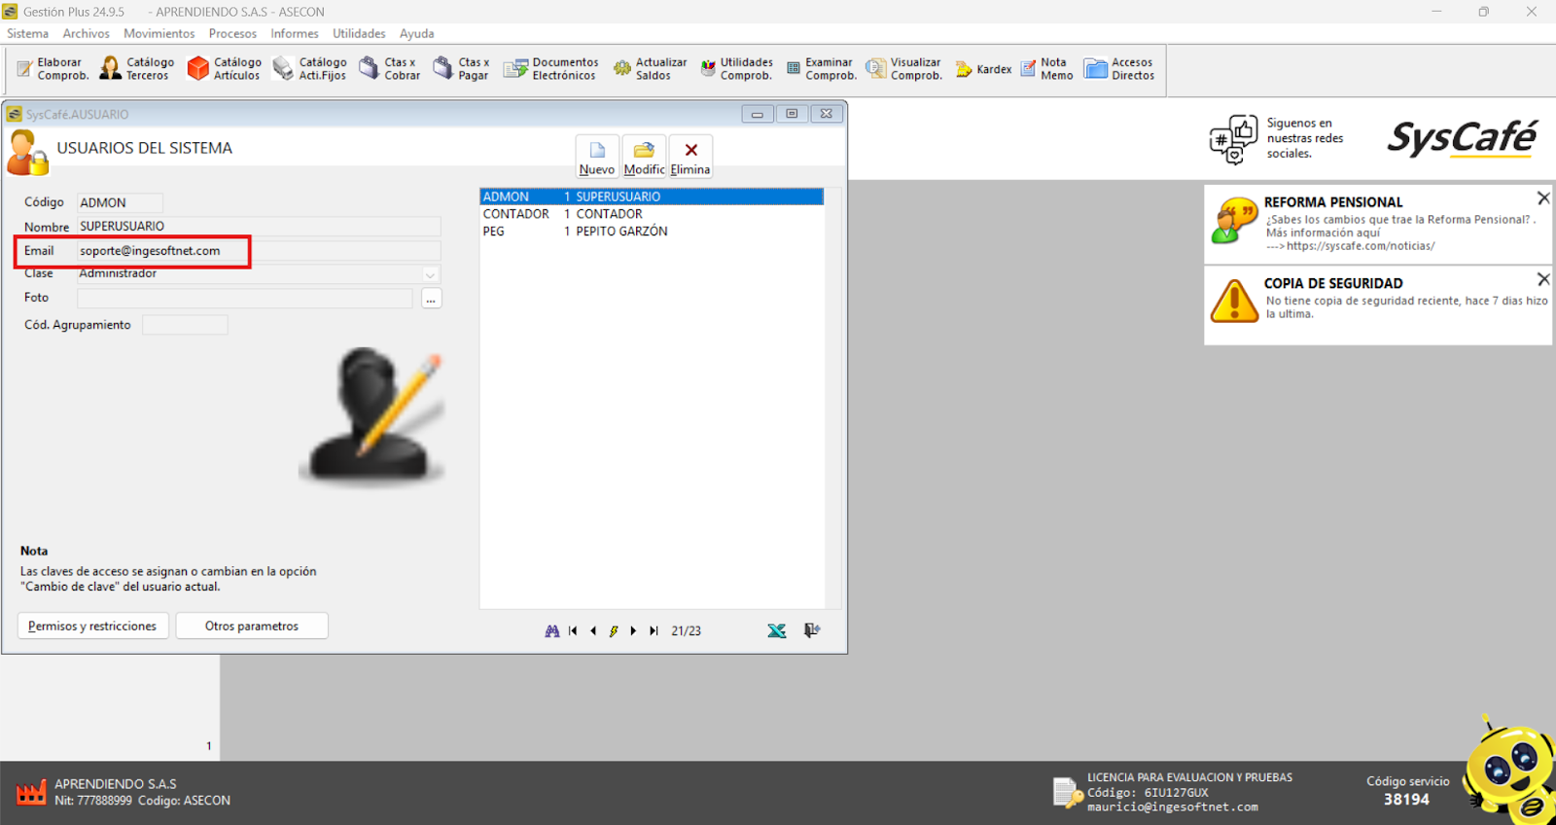This screenshot has width=1556, height=825.
Task: Open the Elaborar Comprob. tool
Action: tap(53, 69)
